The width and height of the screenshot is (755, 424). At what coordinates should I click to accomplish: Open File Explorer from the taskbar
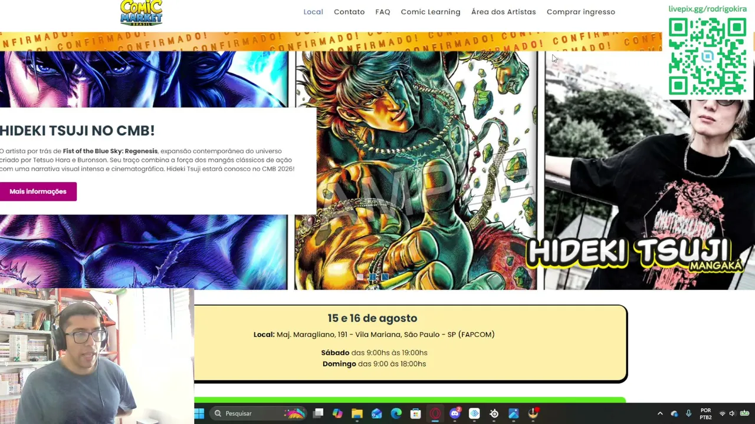357,413
